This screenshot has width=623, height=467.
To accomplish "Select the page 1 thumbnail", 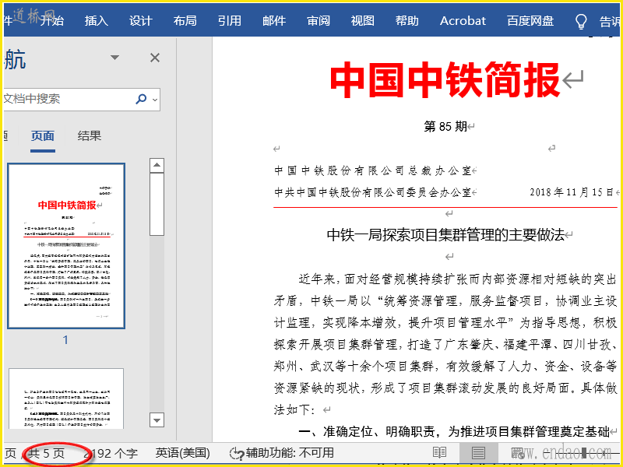I will [x=66, y=246].
